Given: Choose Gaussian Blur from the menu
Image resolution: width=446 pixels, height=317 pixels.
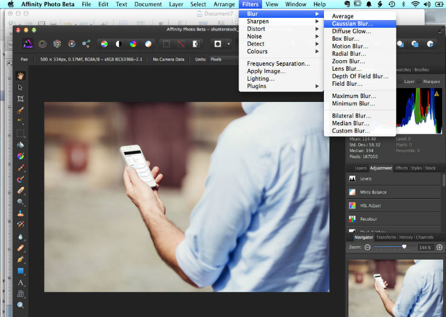Looking at the screenshot, I should pyautogui.click(x=352, y=24).
